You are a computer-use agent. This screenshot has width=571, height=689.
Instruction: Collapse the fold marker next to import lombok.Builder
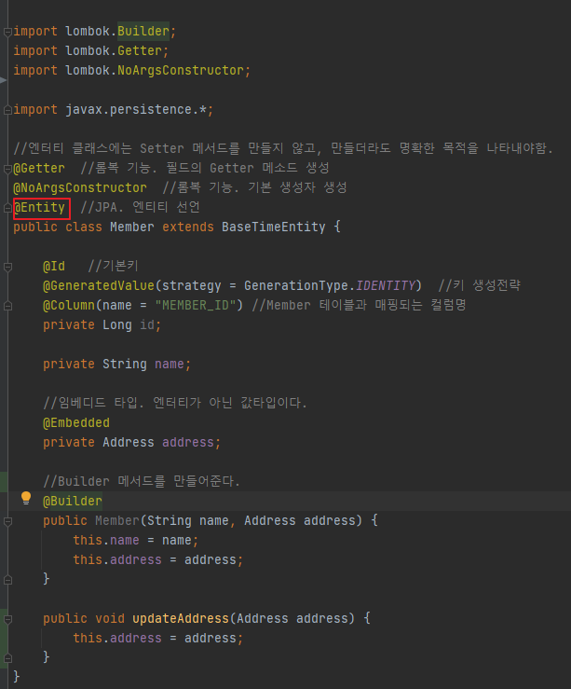point(7,32)
